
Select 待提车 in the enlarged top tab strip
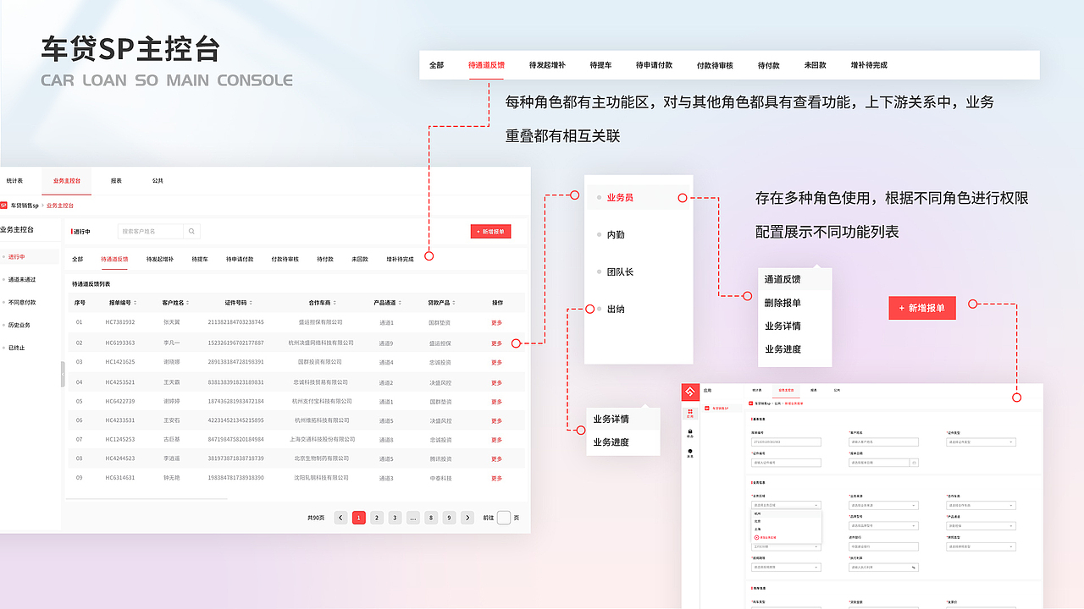600,65
